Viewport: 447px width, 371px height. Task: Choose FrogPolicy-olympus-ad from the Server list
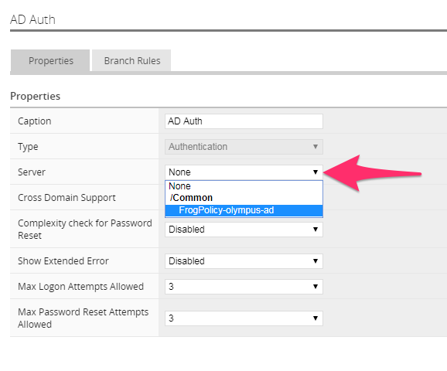[x=244, y=210]
